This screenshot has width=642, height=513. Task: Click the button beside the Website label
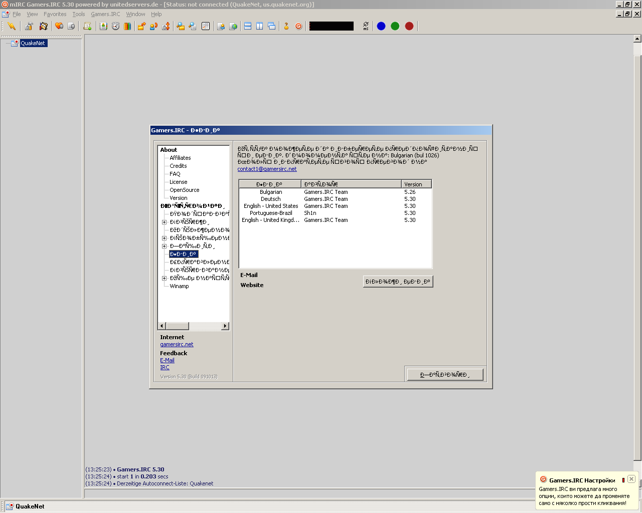(x=398, y=282)
